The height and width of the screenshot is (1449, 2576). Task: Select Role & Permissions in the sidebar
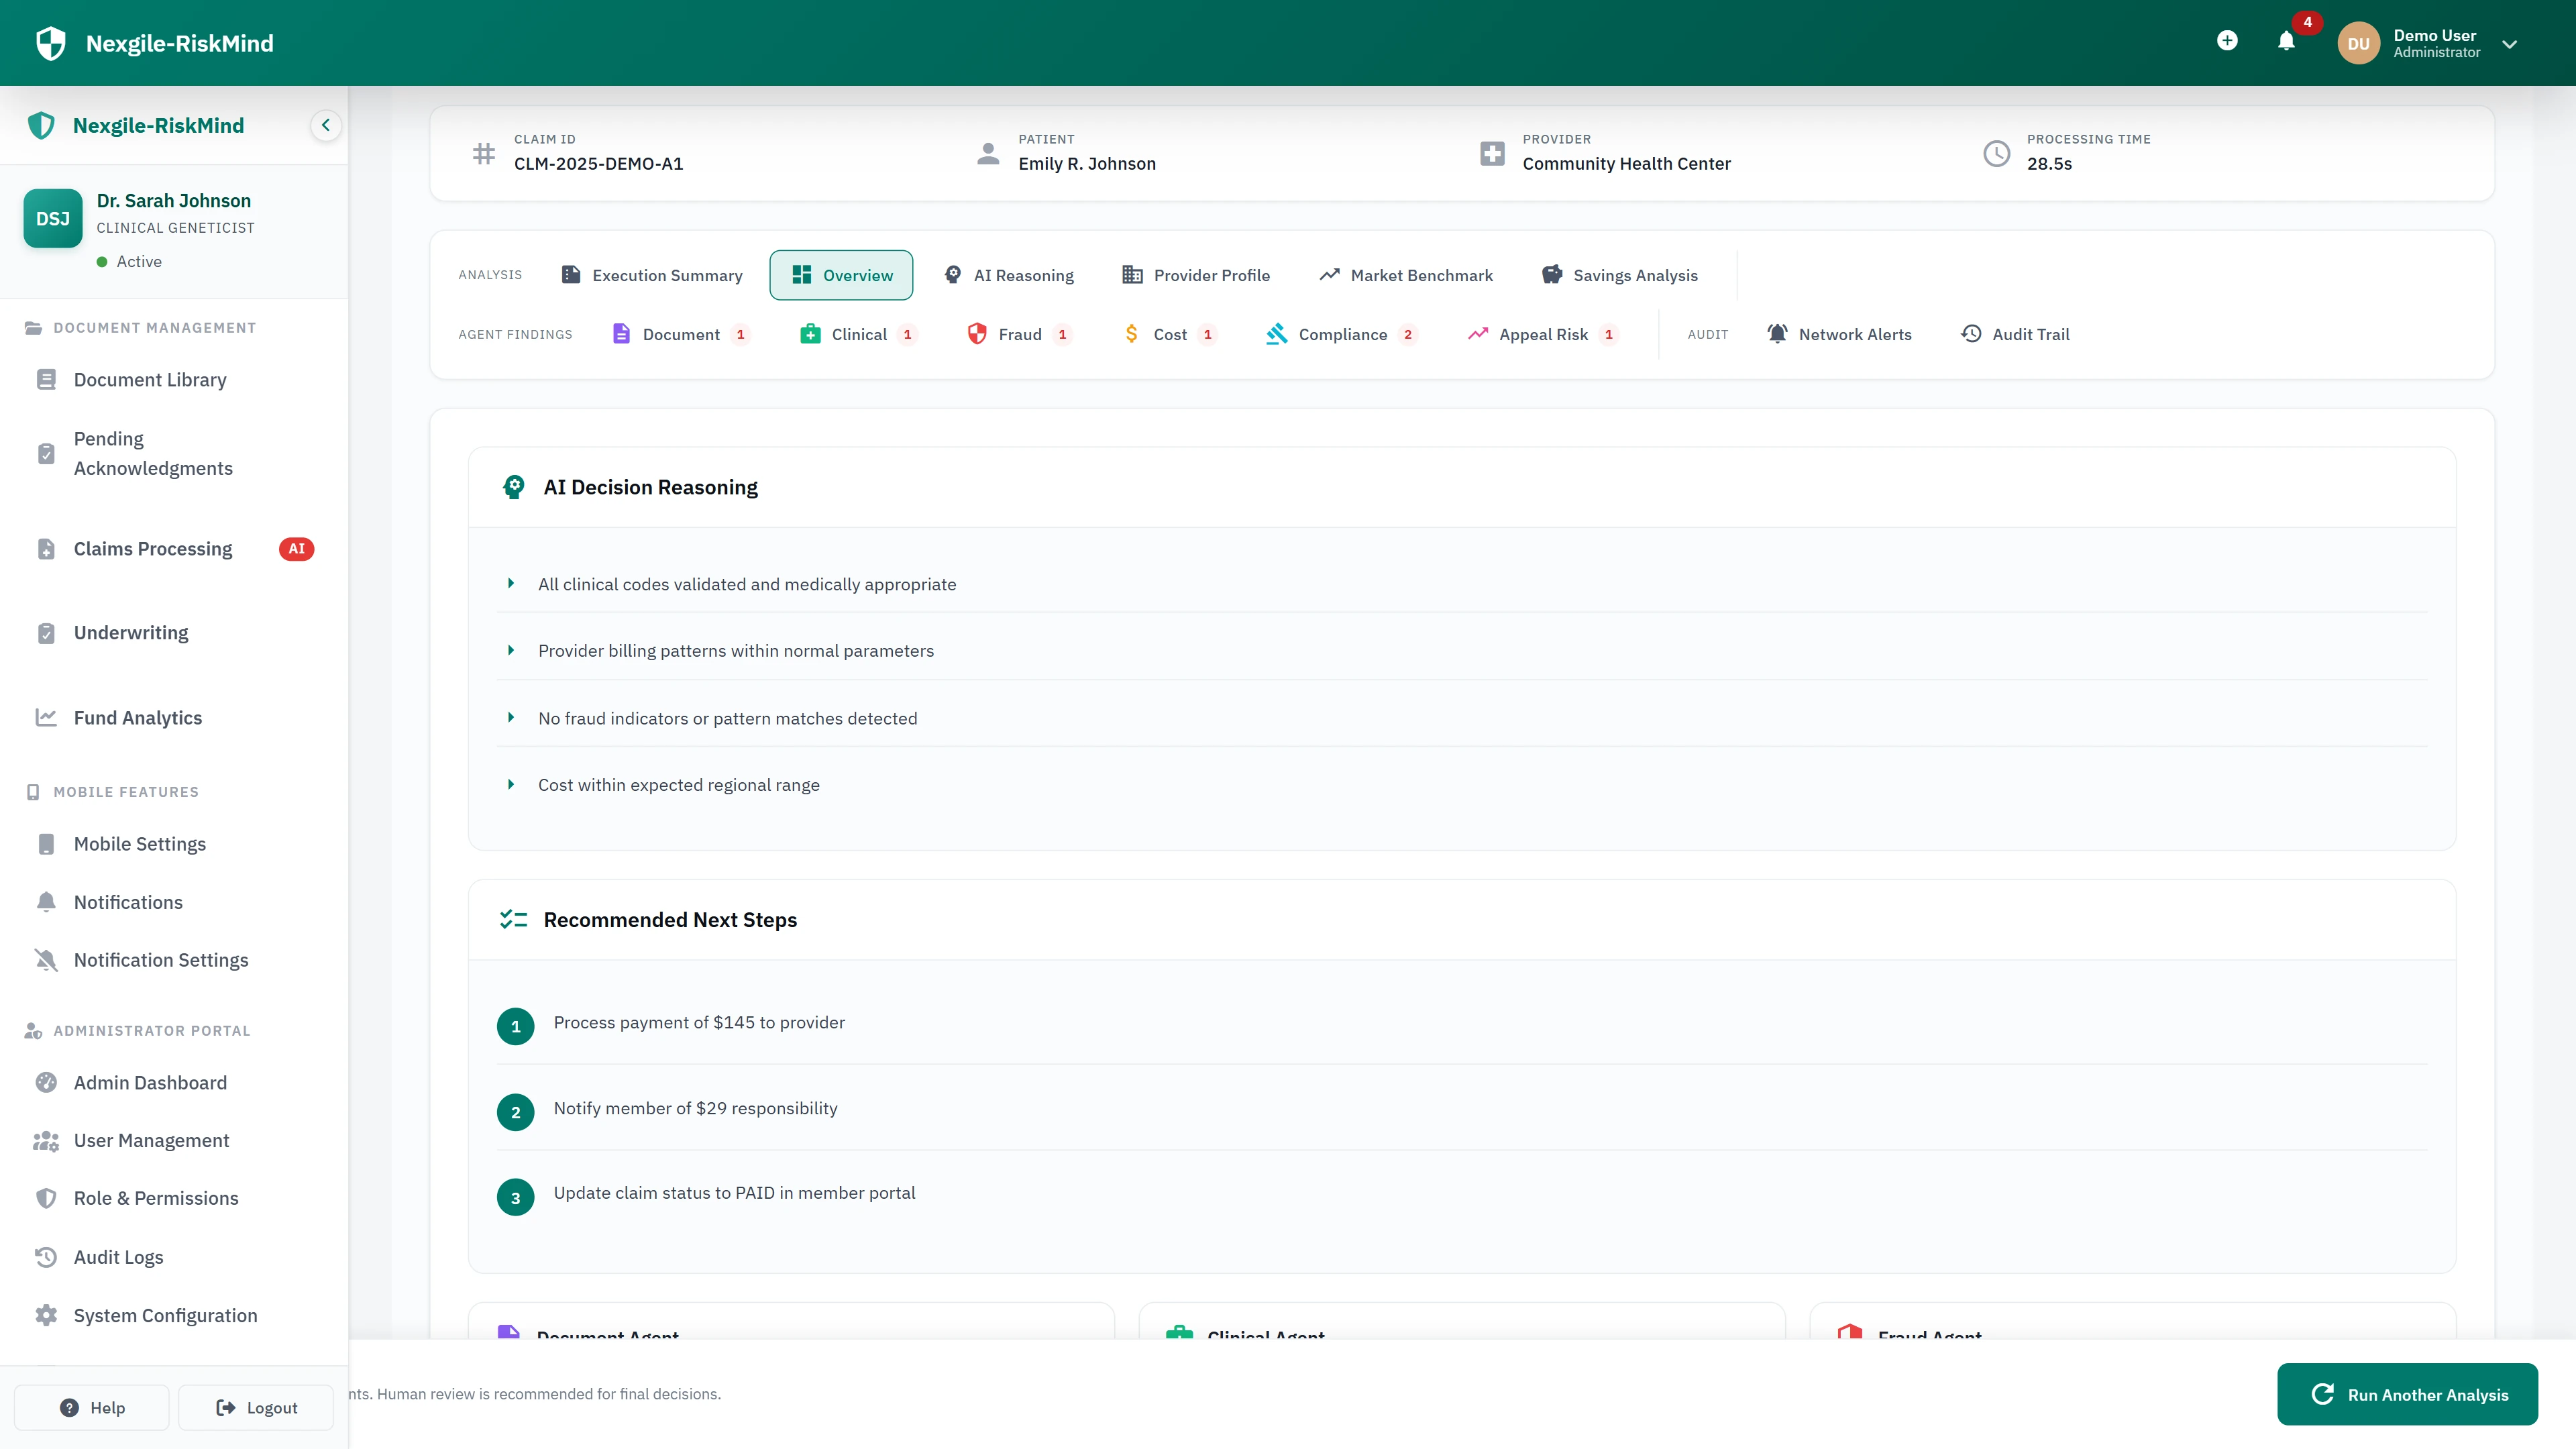(155, 1197)
